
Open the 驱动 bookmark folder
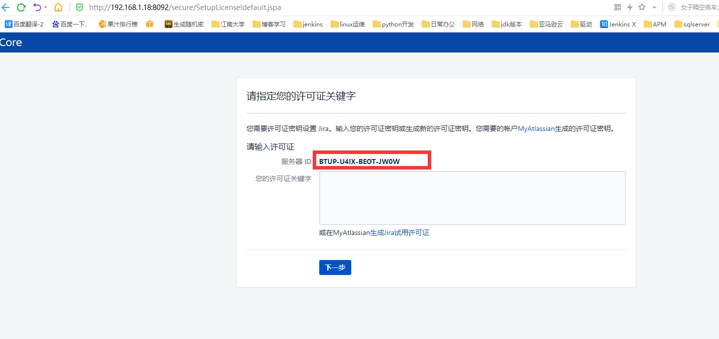pyautogui.click(x=581, y=24)
